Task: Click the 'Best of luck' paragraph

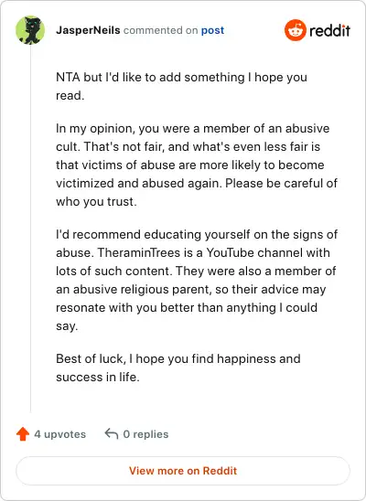Action: coord(178,368)
